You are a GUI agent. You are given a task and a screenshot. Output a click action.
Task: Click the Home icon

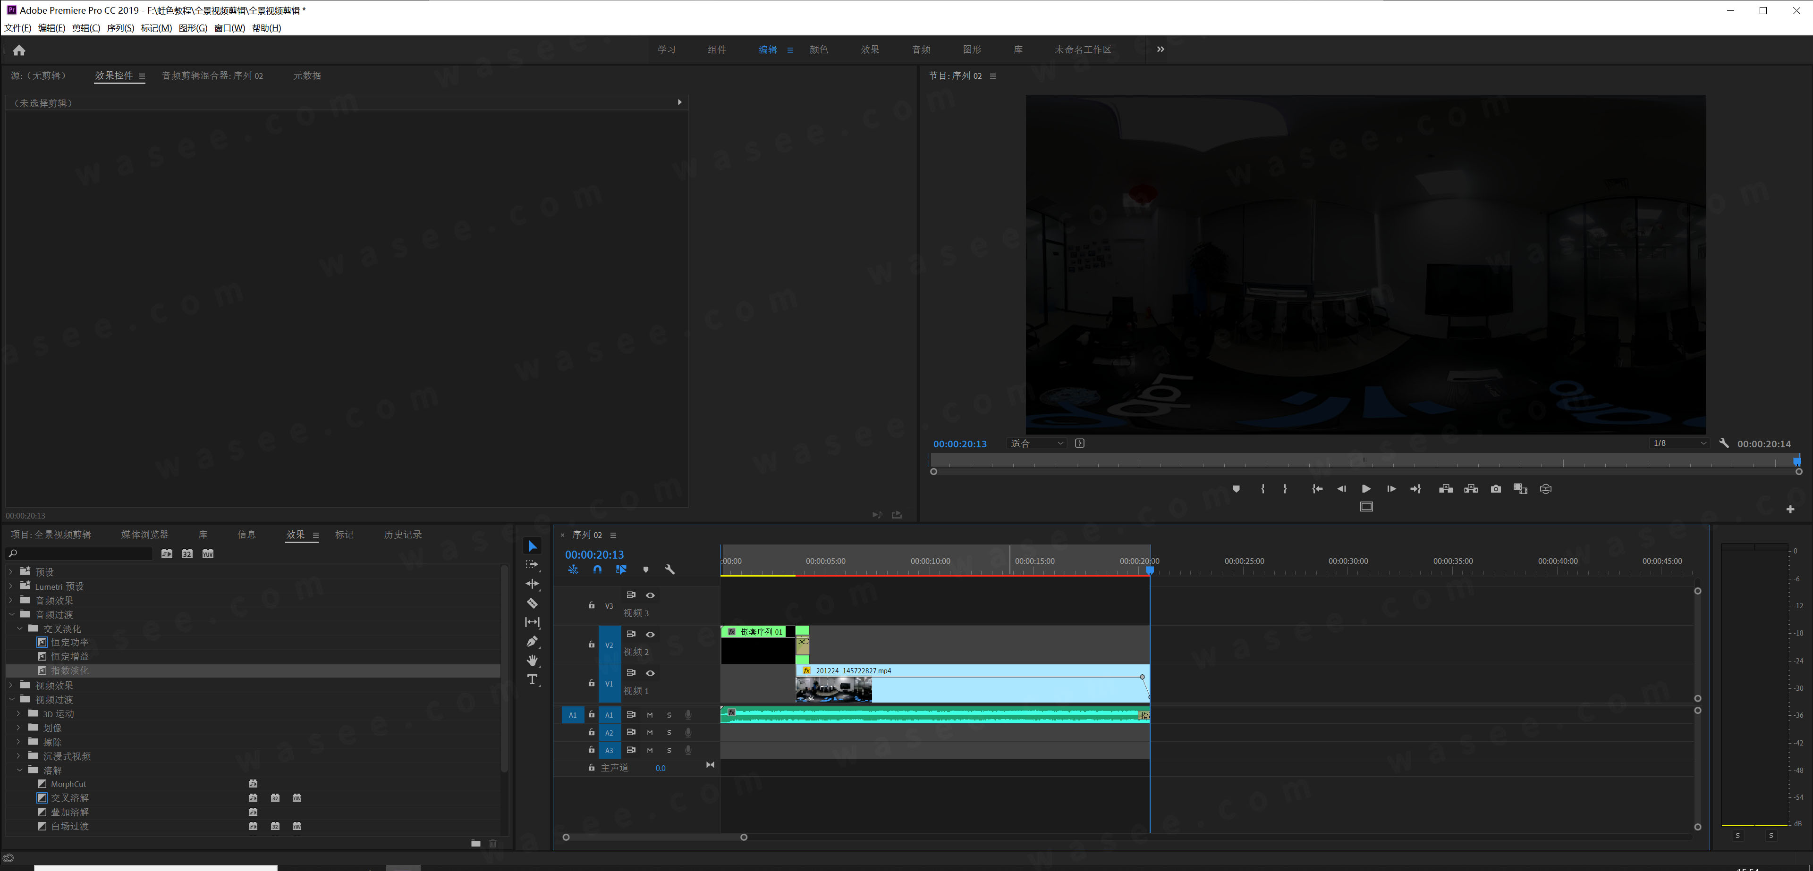click(x=19, y=50)
